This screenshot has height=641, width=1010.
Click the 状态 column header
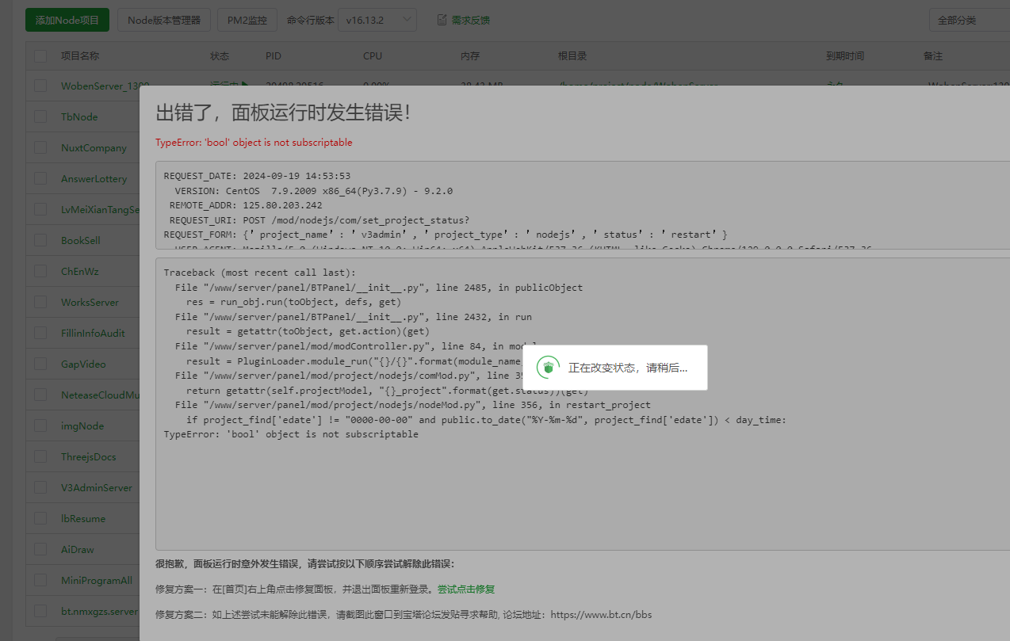click(220, 56)
